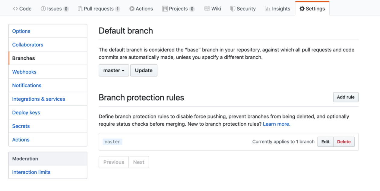The width and height of the screenshot is (380, 191).
Task: Delete the master branch protection rule
Action: (344, 142)
